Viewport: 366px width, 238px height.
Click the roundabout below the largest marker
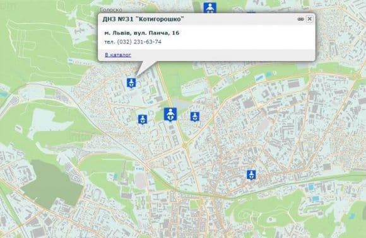coord(185,146)
